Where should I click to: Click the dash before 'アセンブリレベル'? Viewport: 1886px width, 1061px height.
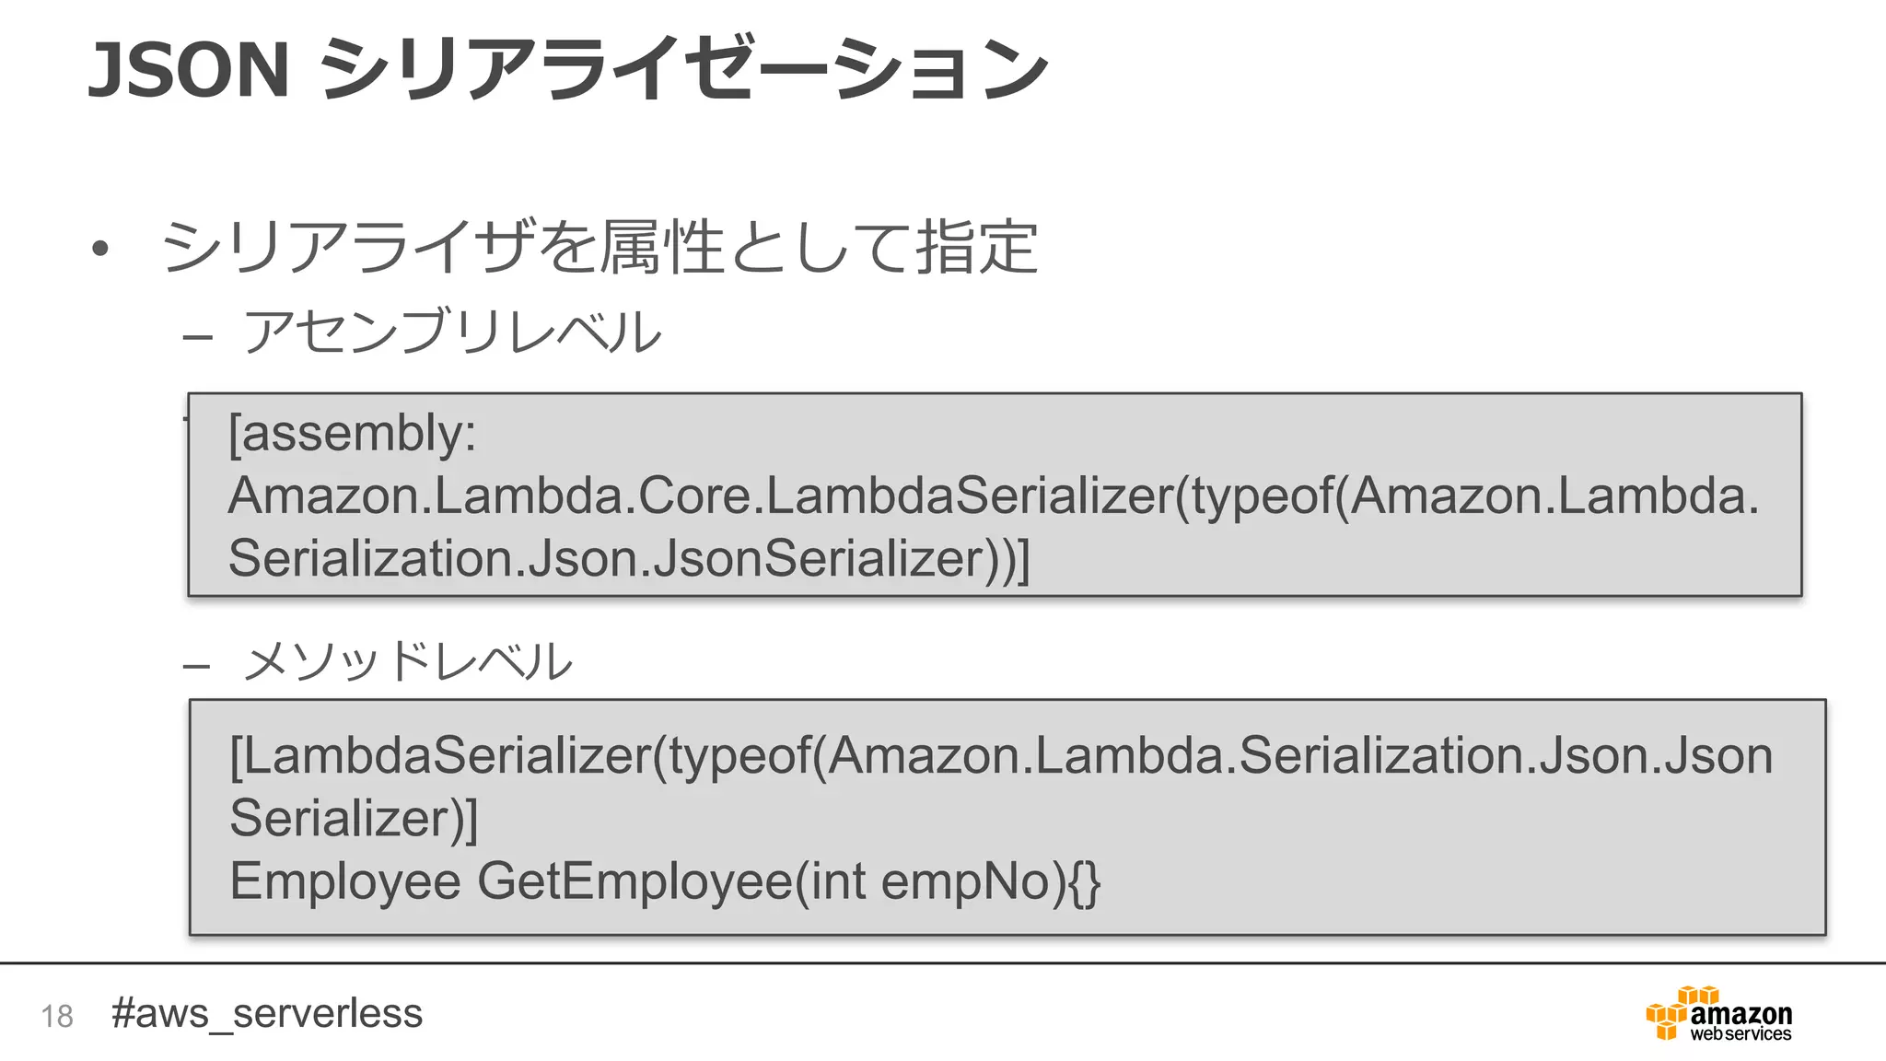point(197,337)
